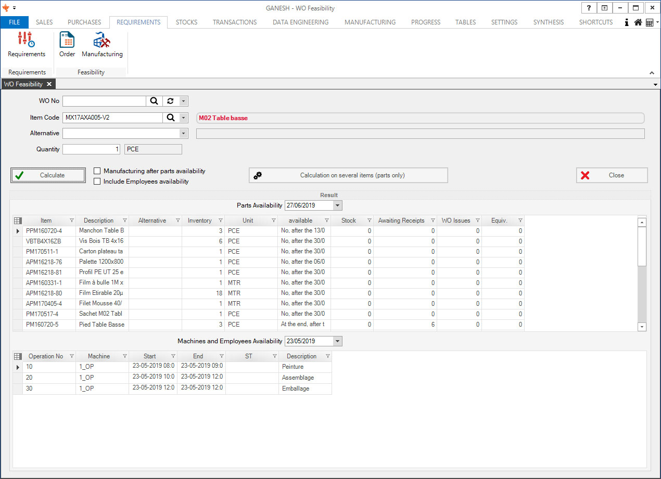The width and height of the screenshot is (661, 479).
Task: Click the Quantity input field
Action: coord(92,150)
